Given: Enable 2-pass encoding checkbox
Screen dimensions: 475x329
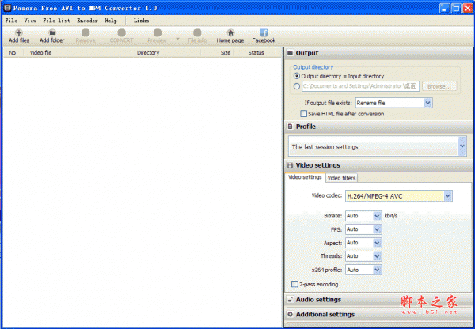Looking at the screenshot, I should pos(294,284).
